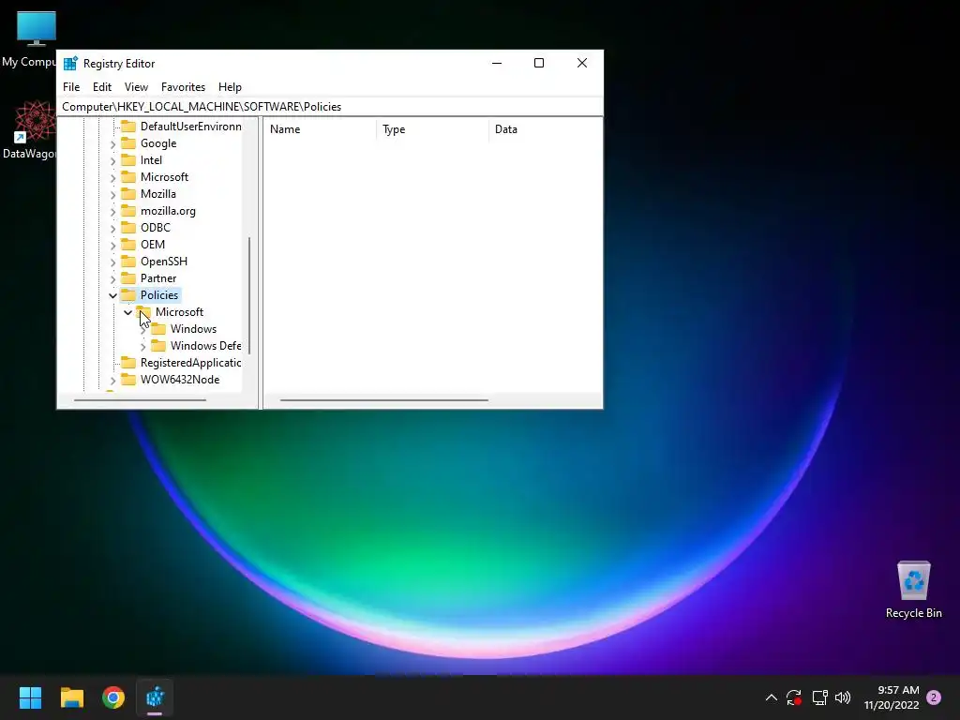Click the tree pane vertical scrollbar
Viewport: 960px width, 720px height.
(x=249, y=295)
